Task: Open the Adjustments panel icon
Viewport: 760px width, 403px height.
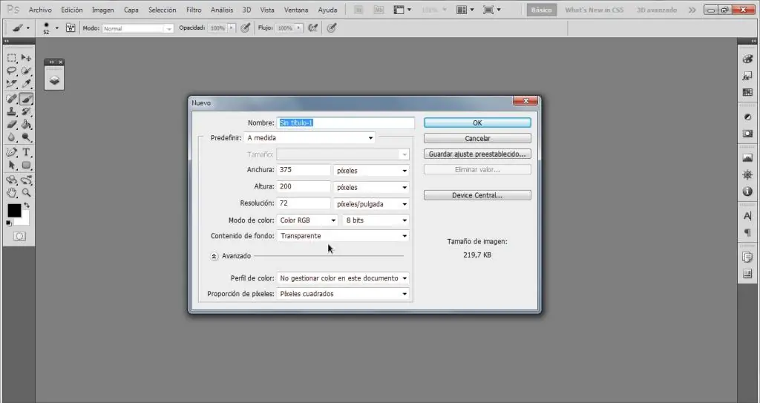Action: [x=747, y=117]
